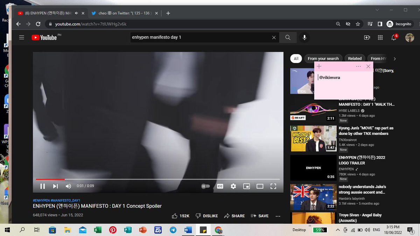Toggle theater mode
This screenshot has height=236, width=420.
coord(260,186)
